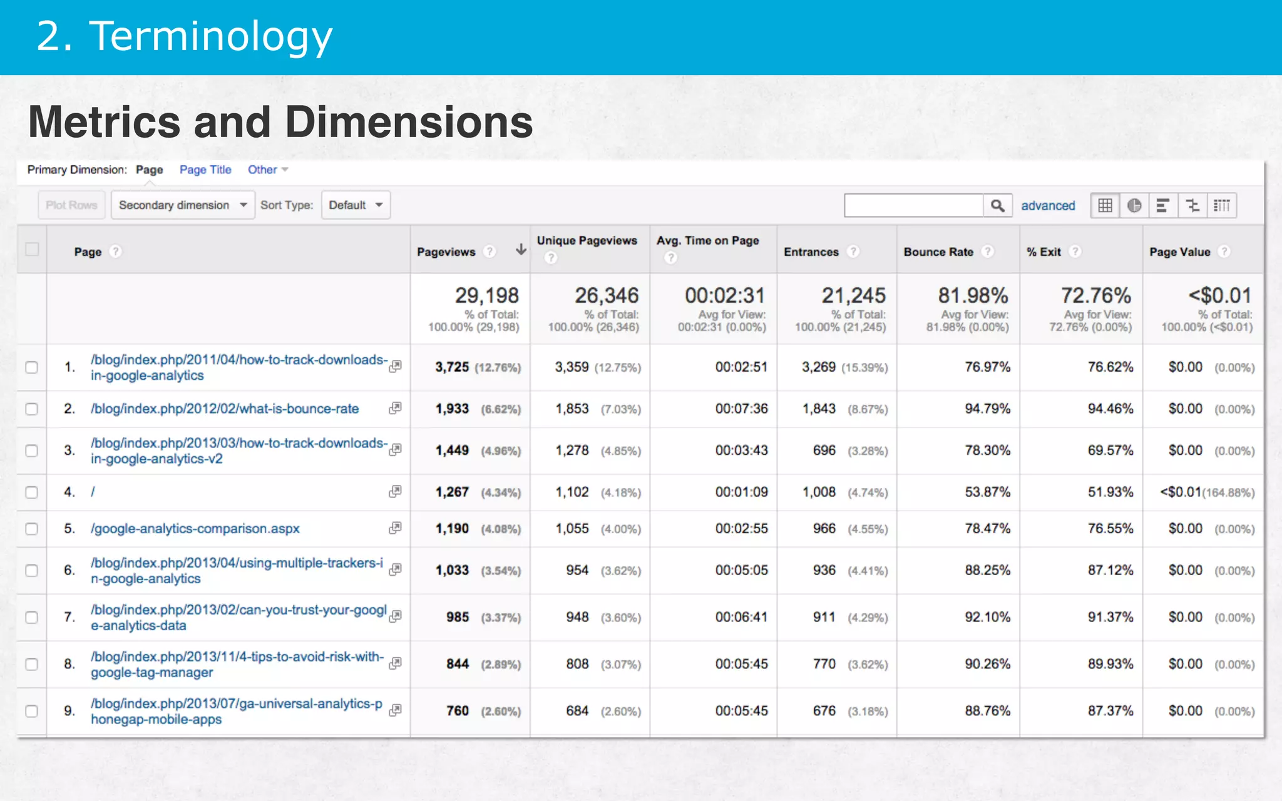Switch to the data table view icon
Screen dimensions: 1282x801
(1105, 206)
